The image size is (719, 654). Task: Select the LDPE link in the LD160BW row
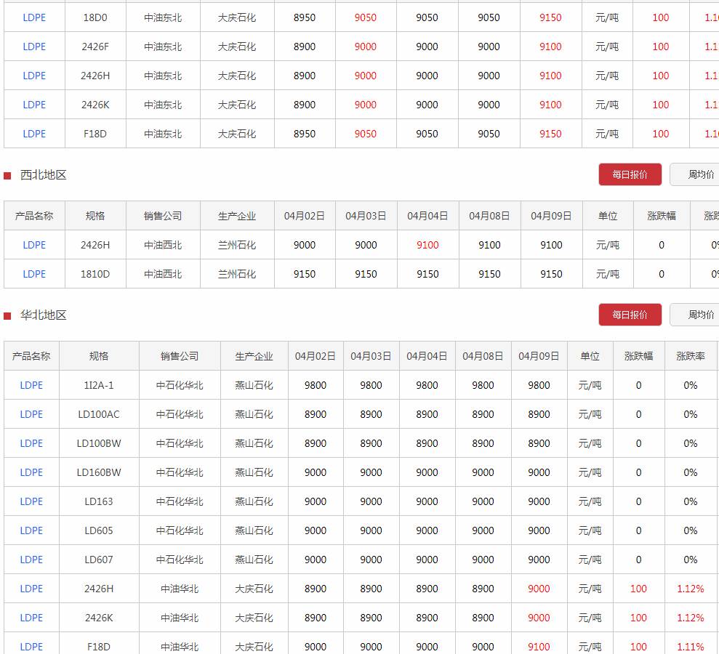pos(31,472)
